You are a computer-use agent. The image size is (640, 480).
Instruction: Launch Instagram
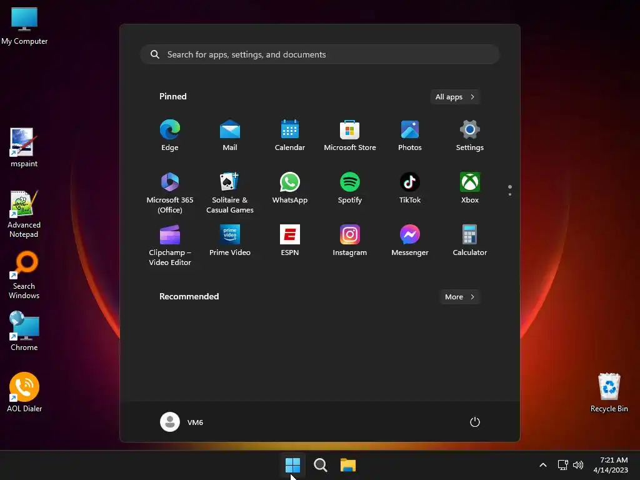(350, 241)
